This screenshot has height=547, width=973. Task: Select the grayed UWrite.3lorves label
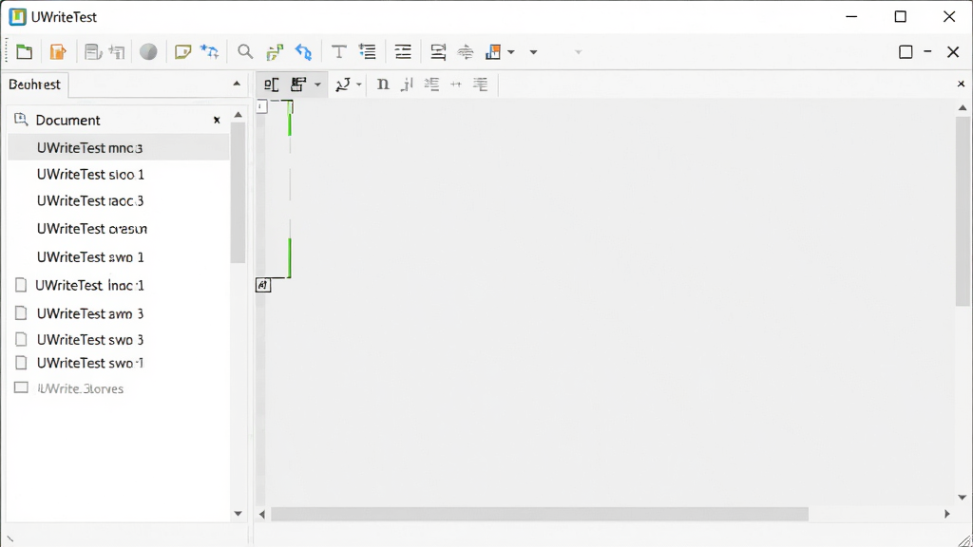tap(80, 388)
